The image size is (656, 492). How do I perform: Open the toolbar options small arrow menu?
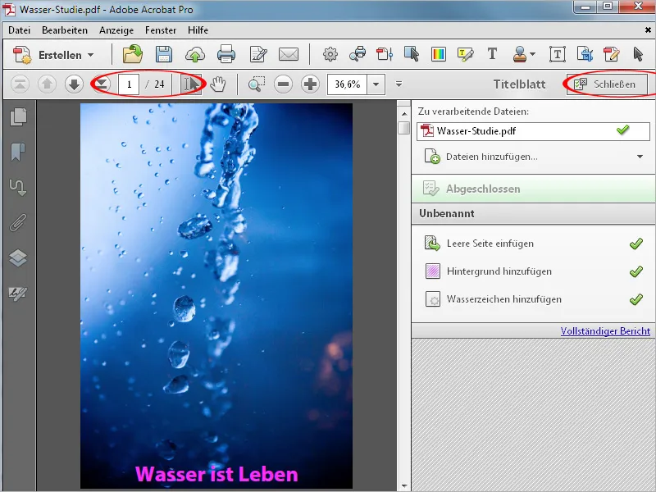399,84
